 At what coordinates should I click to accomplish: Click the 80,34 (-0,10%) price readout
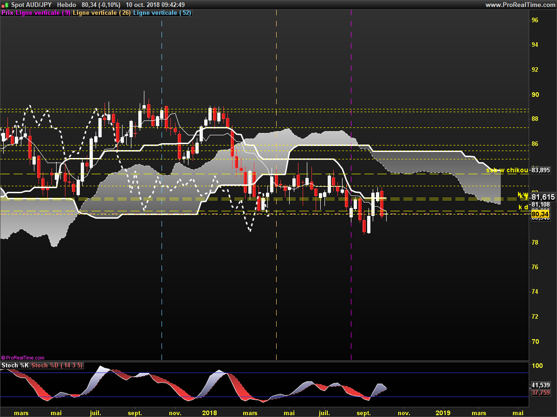101,5
